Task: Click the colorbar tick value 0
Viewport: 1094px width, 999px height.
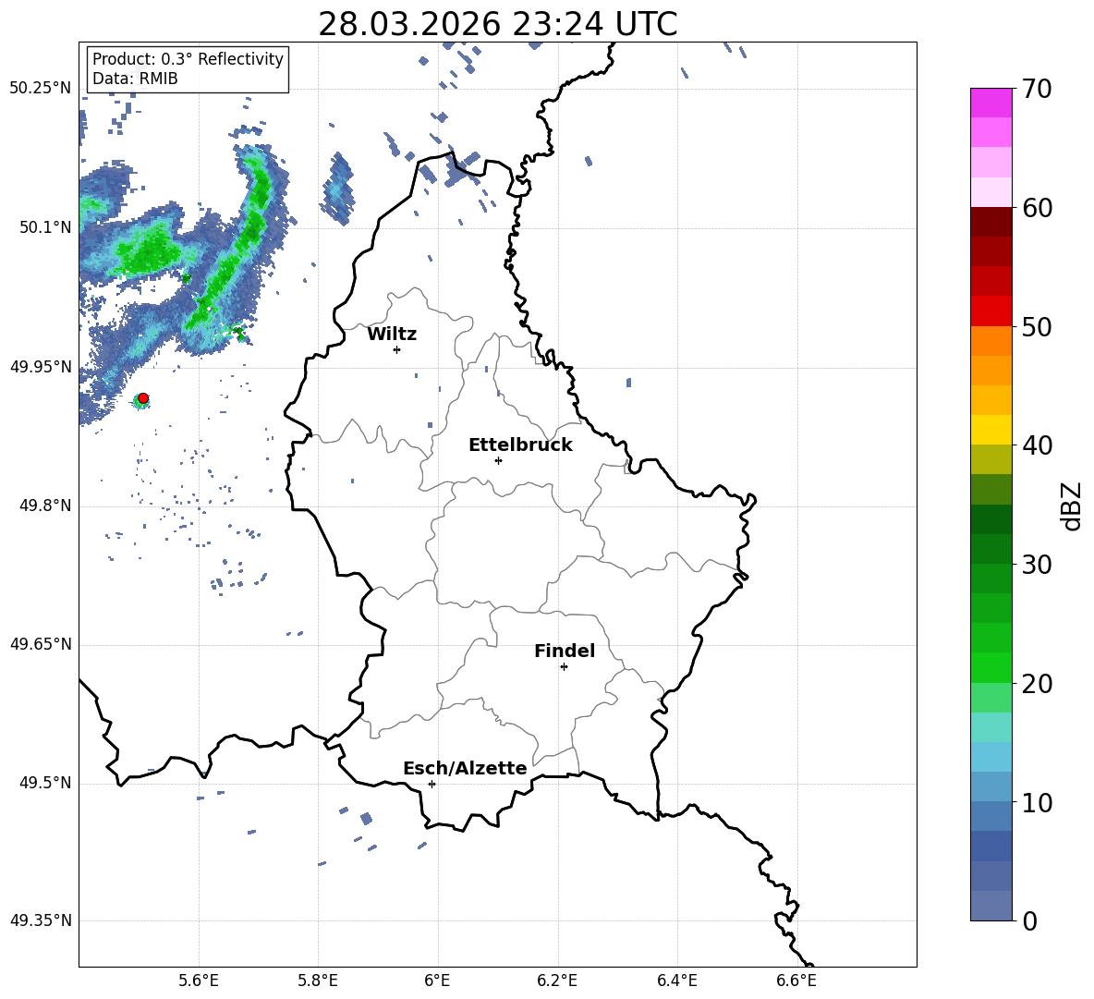Action: pyautogui.click(x=1030, y=920)
